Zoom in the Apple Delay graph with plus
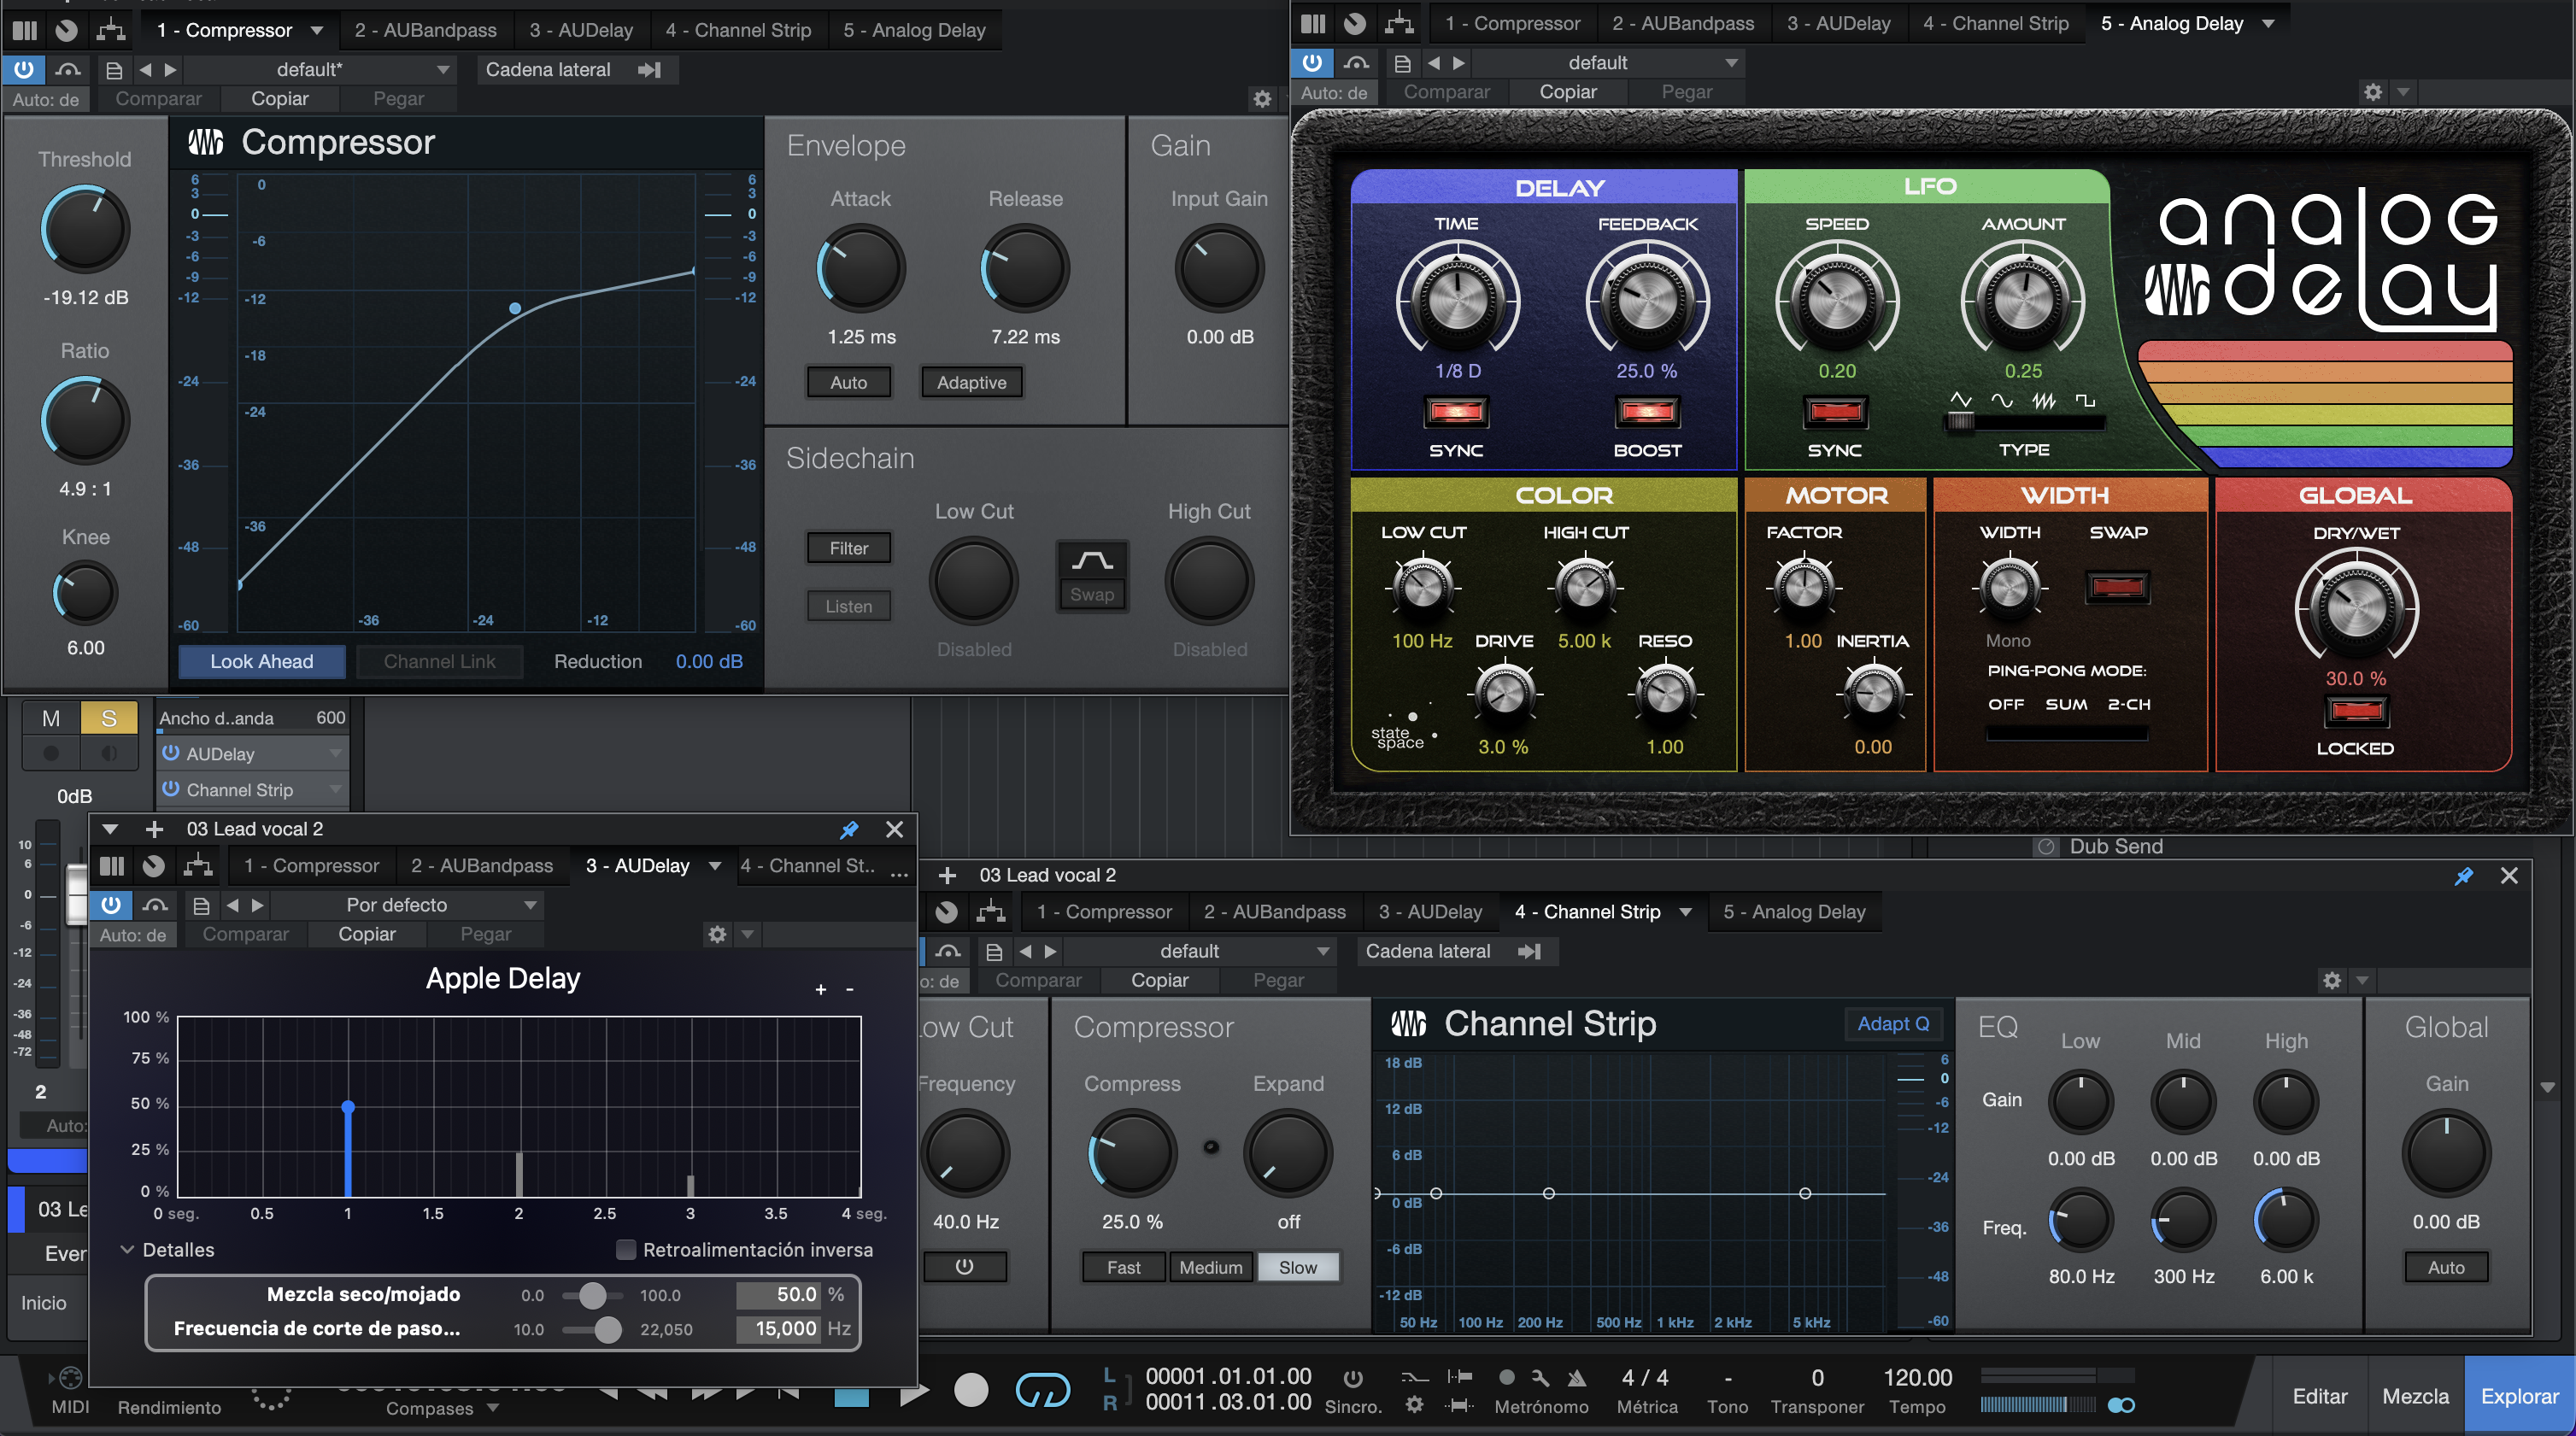The image size is (2576, 1436). 821,989
